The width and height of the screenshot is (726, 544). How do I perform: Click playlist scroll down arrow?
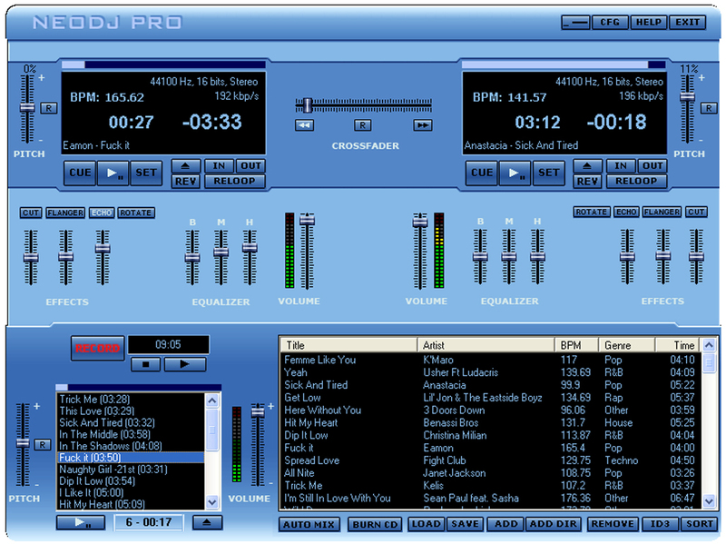pyautogui.click(x=212, y=502)
